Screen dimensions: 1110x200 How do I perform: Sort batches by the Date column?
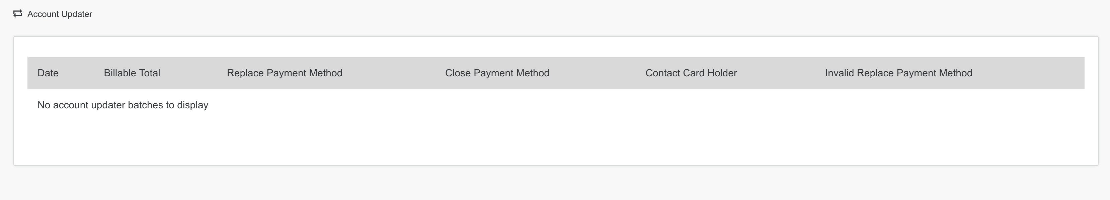48,73
